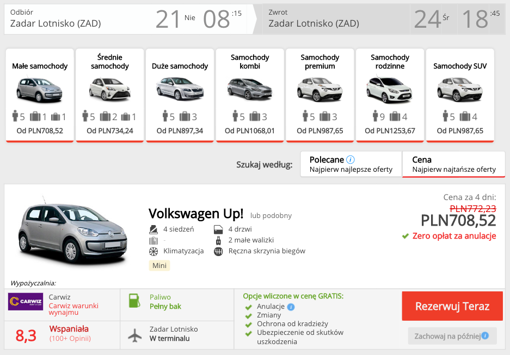
Task: Click the suitcase icon in Duże samochody card
Action: (185, 116)
